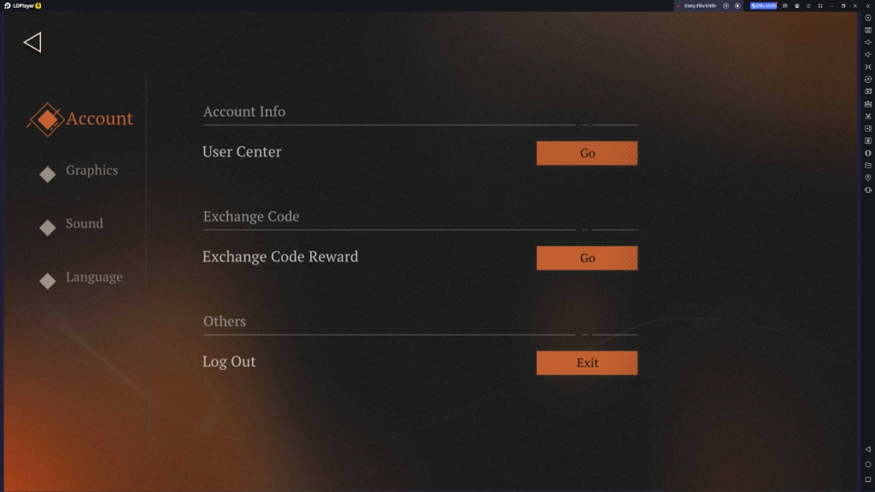This screenshot has height=492, width=875.
Task: Open the LDPlayer hamburger menu
Action: click(x=808, y=6)
